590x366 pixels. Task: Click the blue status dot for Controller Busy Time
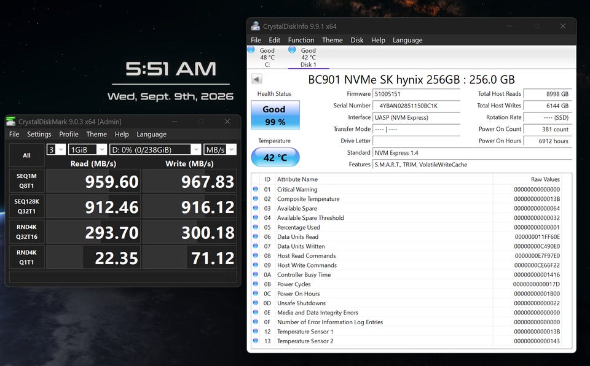pyautogui.click(x=256, y=274)
